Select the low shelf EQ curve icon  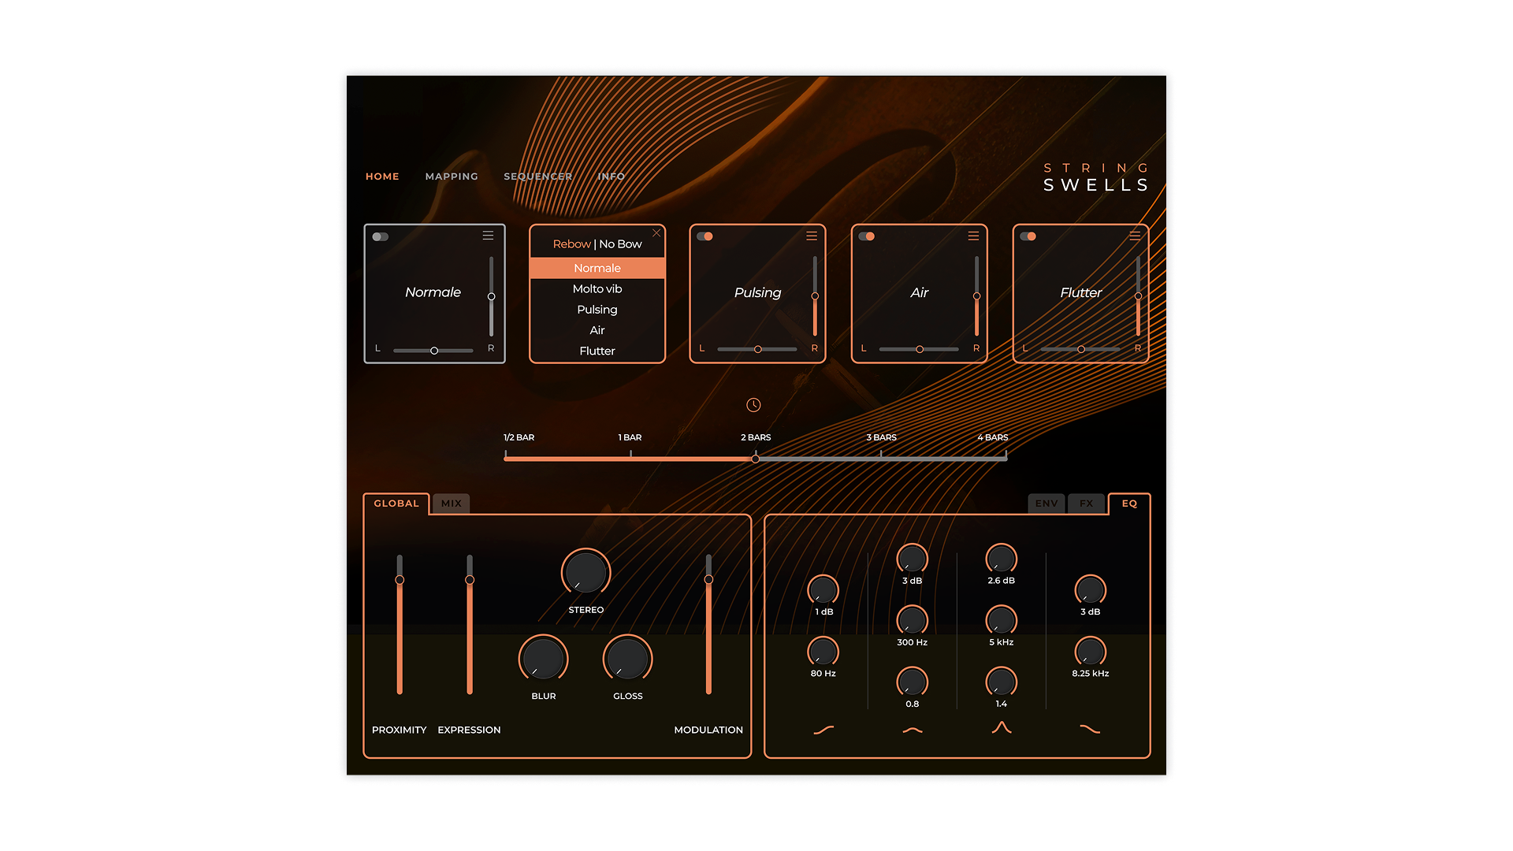[x=823, y=730]
